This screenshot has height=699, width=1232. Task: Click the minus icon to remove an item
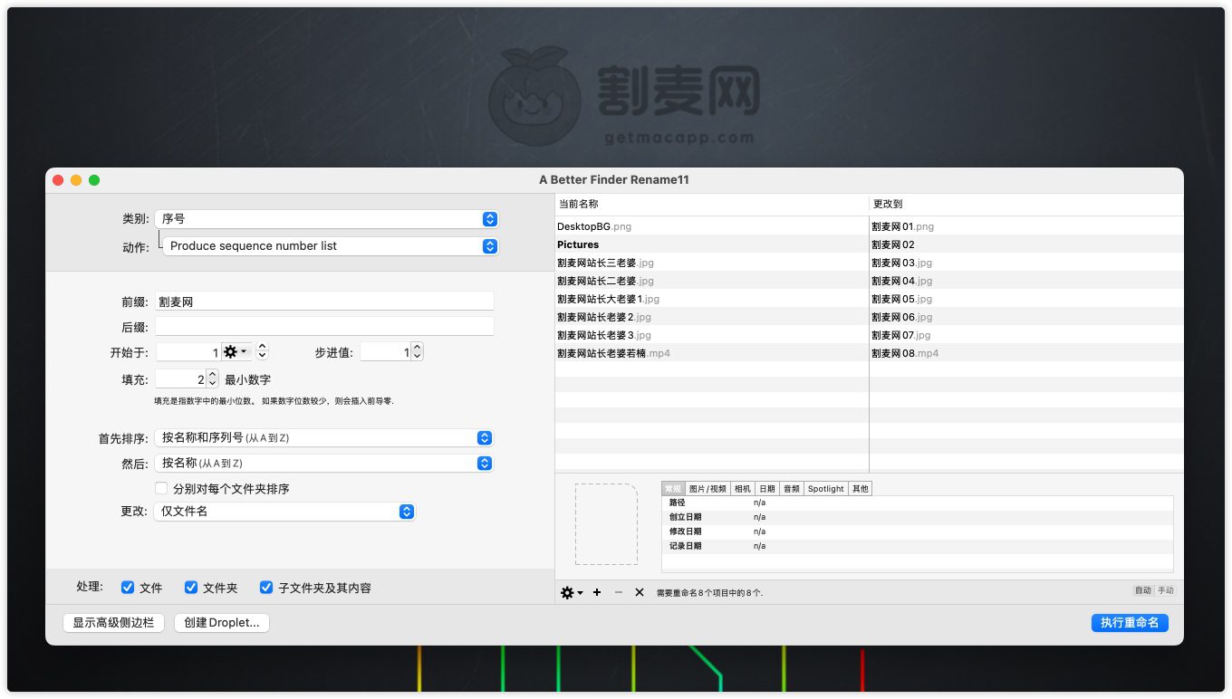click(619, 592)
